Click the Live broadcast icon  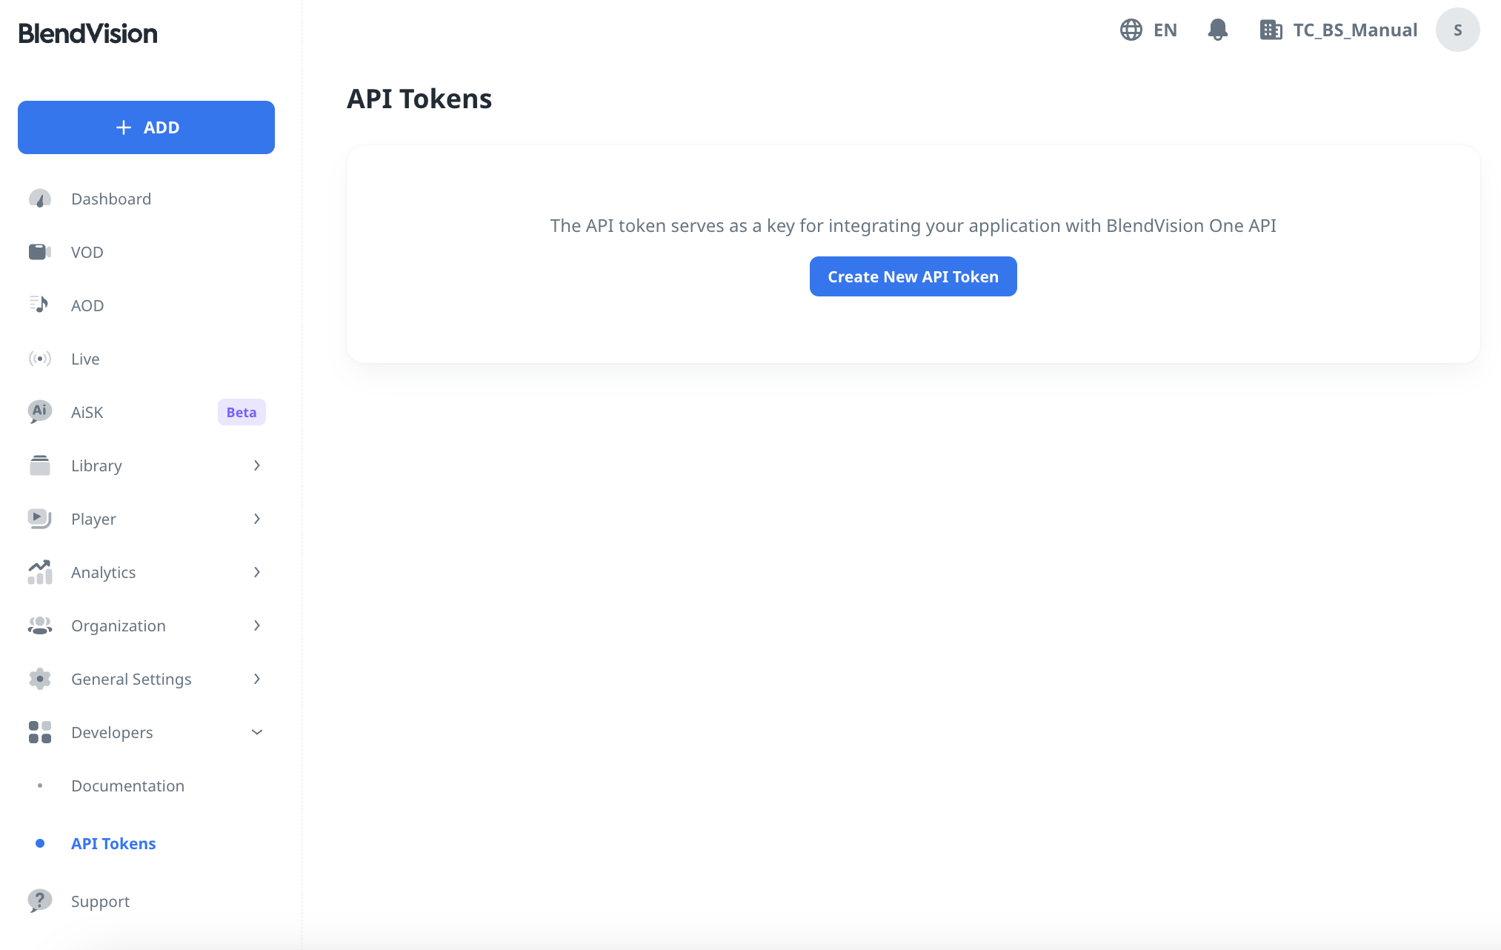(39, 359)
